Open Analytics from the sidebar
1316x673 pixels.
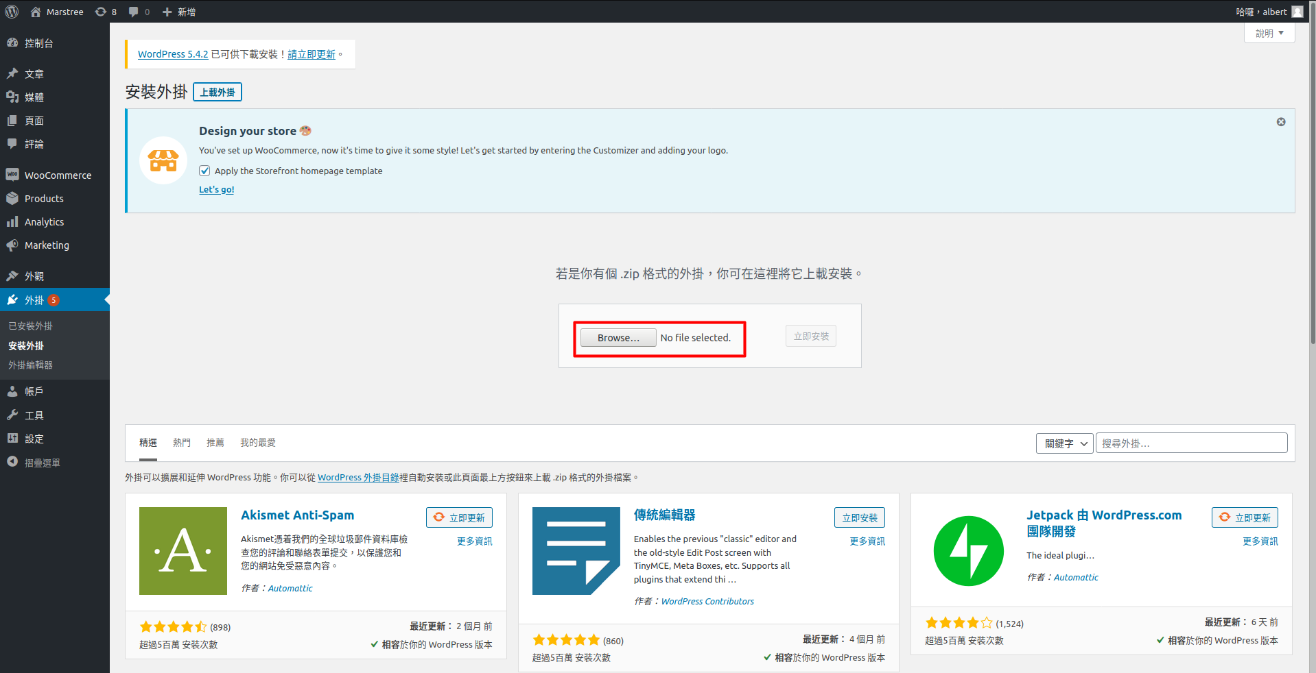pos(44,222)
